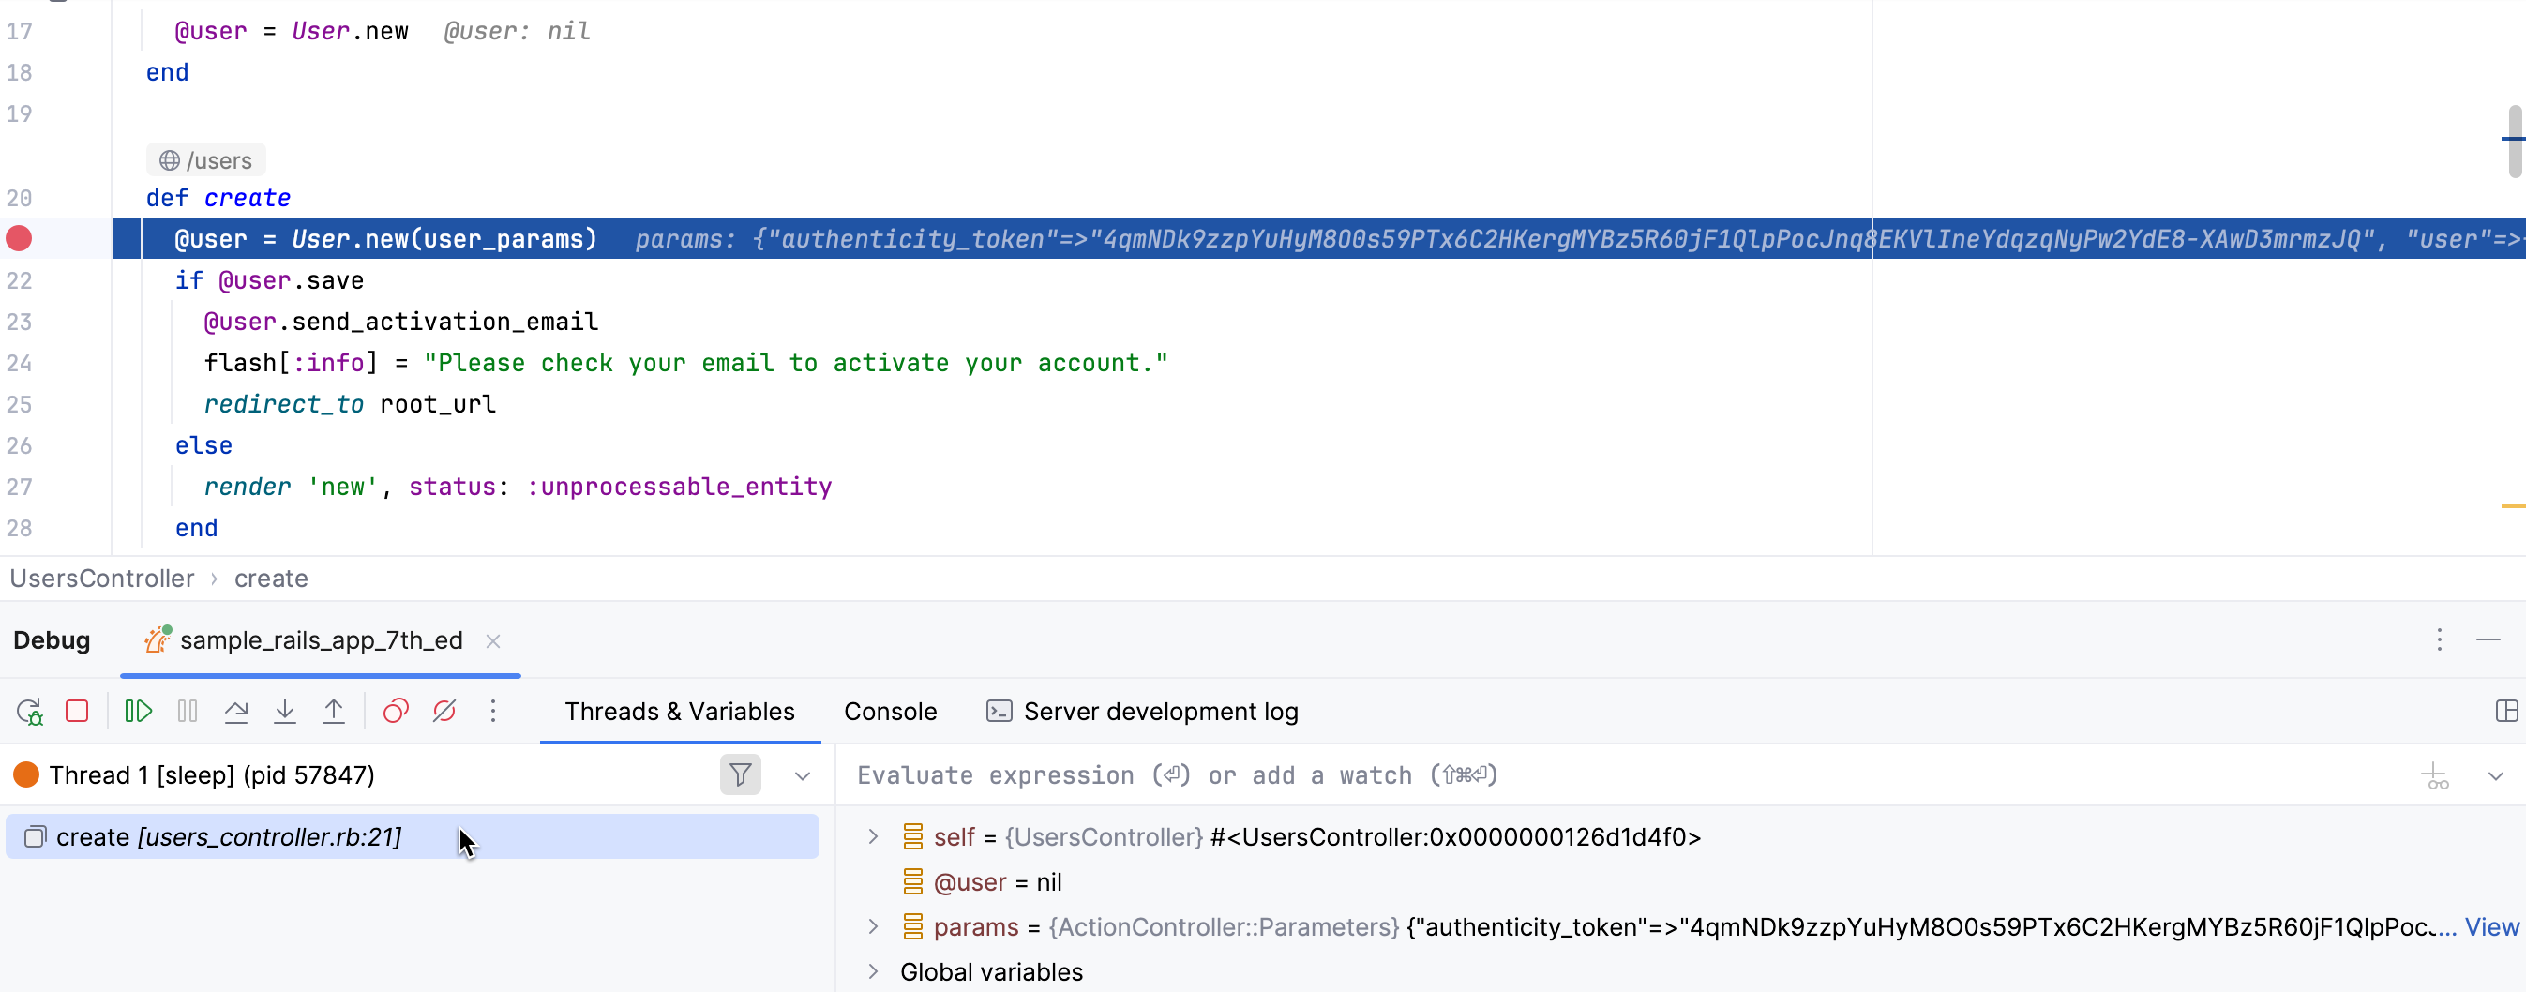Switch to the Console tab

pos(890,712)
